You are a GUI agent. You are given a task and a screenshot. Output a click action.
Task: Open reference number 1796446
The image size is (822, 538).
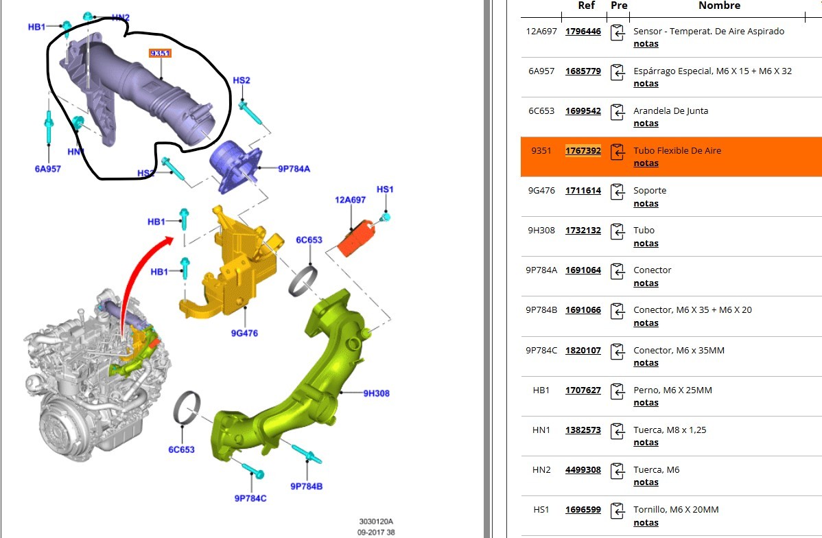pos(583,32)
